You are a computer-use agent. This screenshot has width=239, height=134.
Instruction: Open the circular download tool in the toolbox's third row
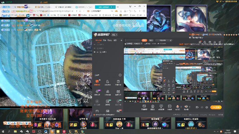tap(97, 102)
